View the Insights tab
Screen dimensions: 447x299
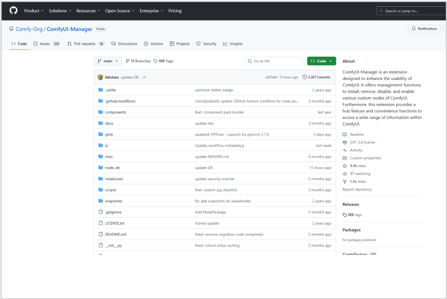[233, 44]
